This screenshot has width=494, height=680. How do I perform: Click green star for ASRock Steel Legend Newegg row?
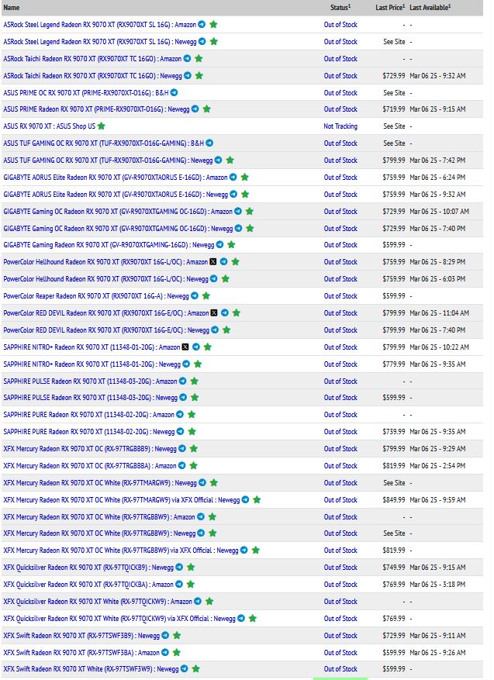pyautogui.click(x=214, y=42)
